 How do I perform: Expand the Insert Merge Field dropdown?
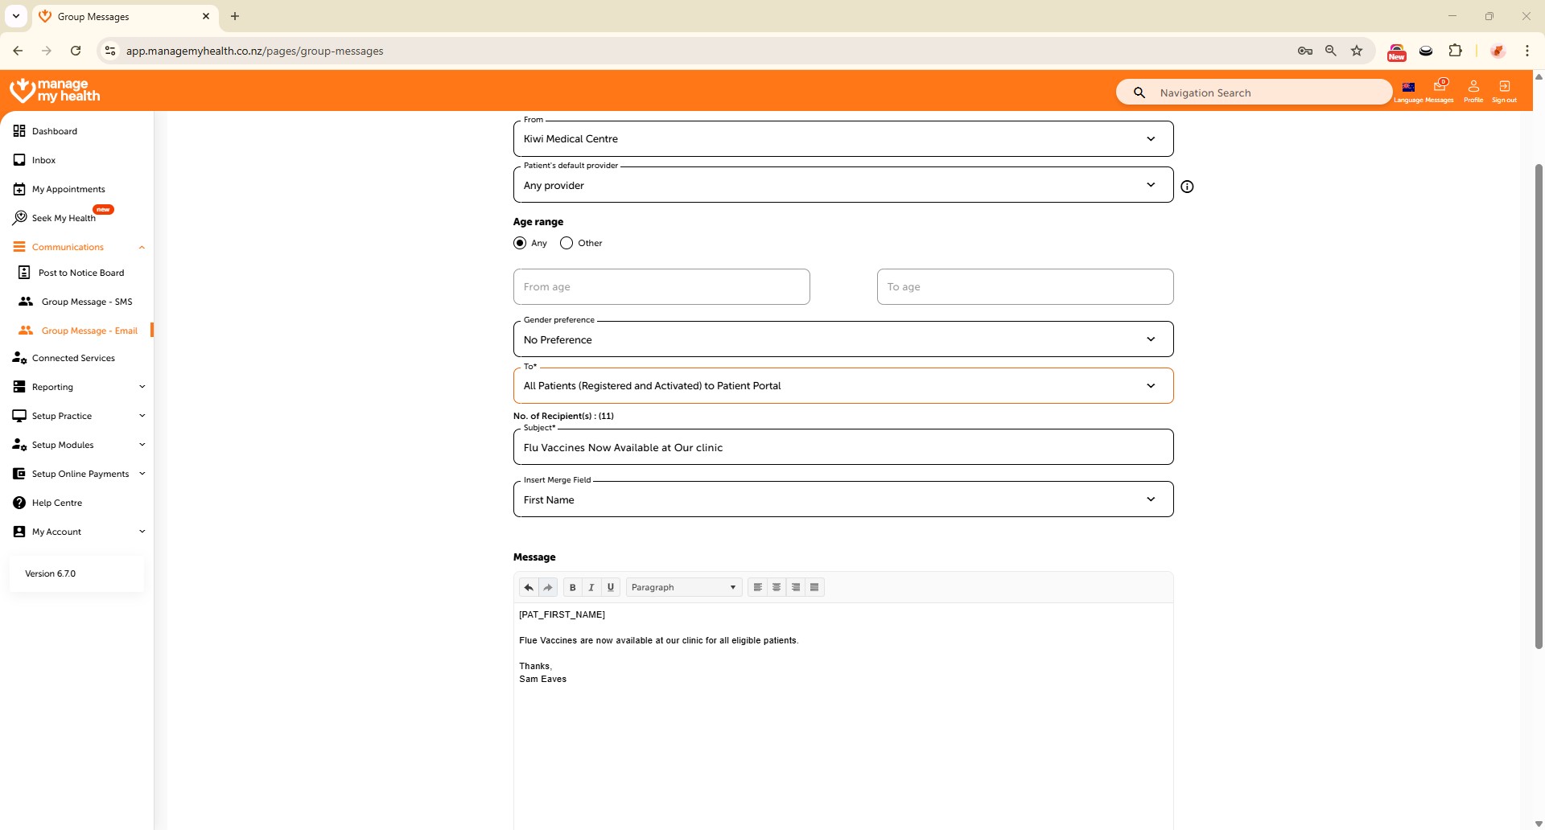click(x=843, y=499)
